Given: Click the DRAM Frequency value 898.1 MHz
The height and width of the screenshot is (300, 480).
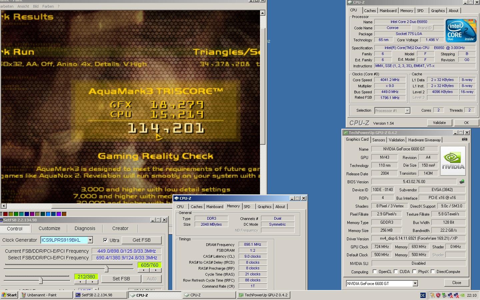Looking at the screenshot, I should 252,244.
